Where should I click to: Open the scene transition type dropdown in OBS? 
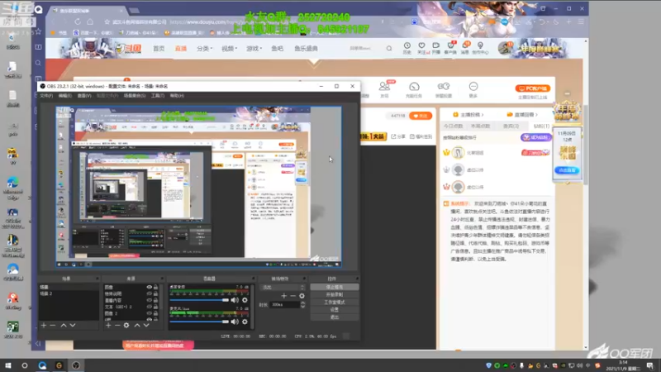283,287
